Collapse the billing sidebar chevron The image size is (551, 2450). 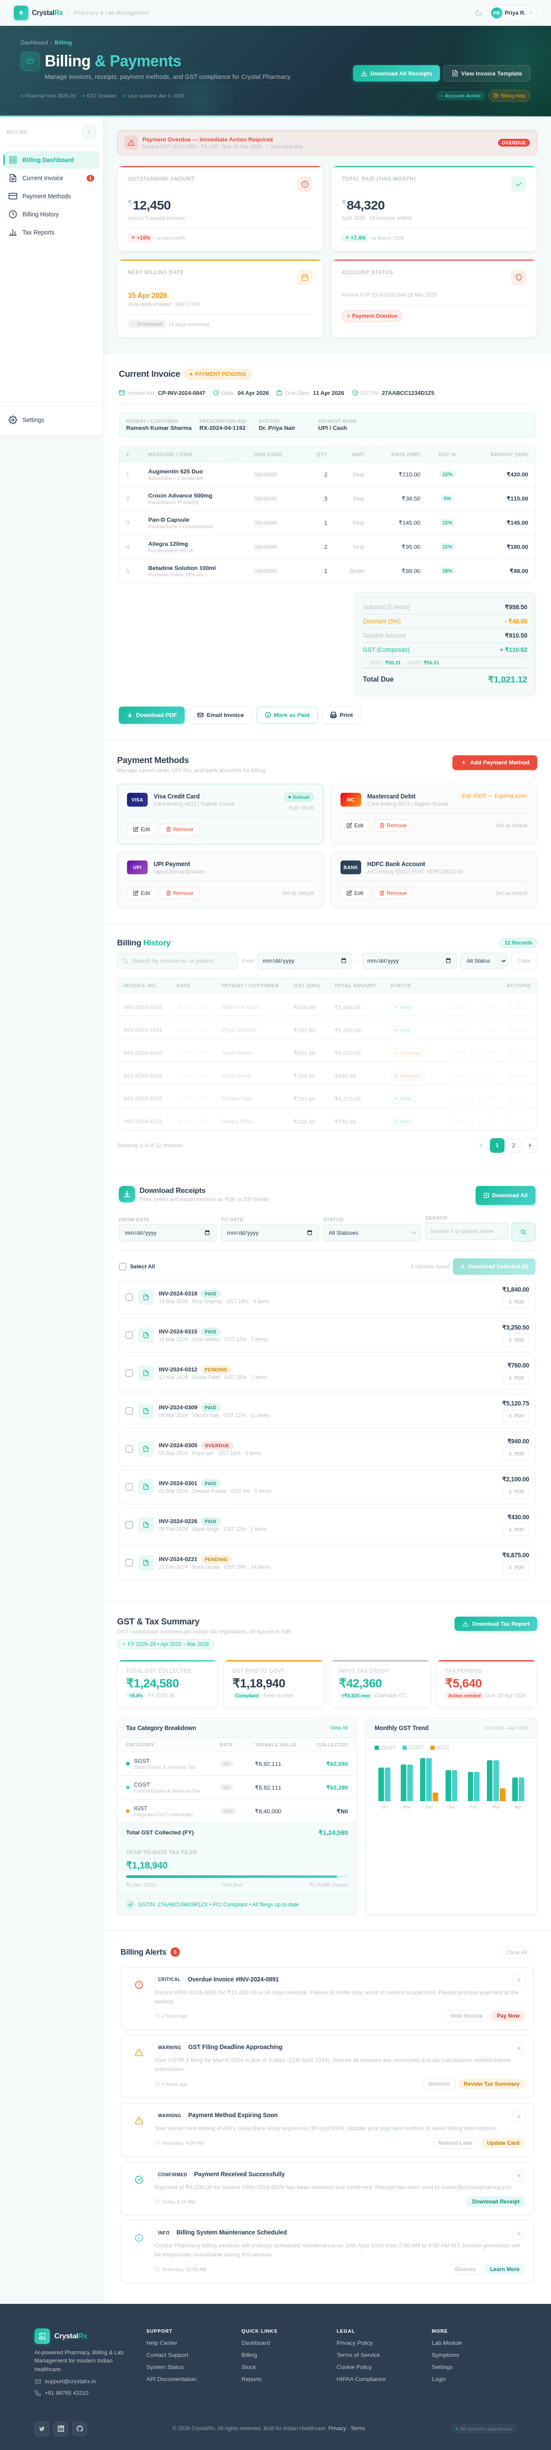(x=89, y=132)
